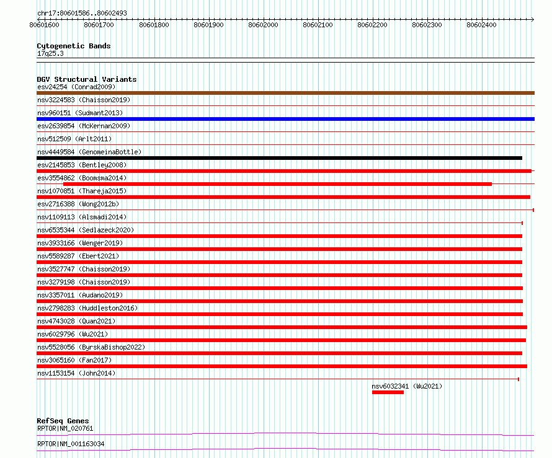
Task: Select the blue nsv960151 variant bar
Action: click(x=285, y=119)
